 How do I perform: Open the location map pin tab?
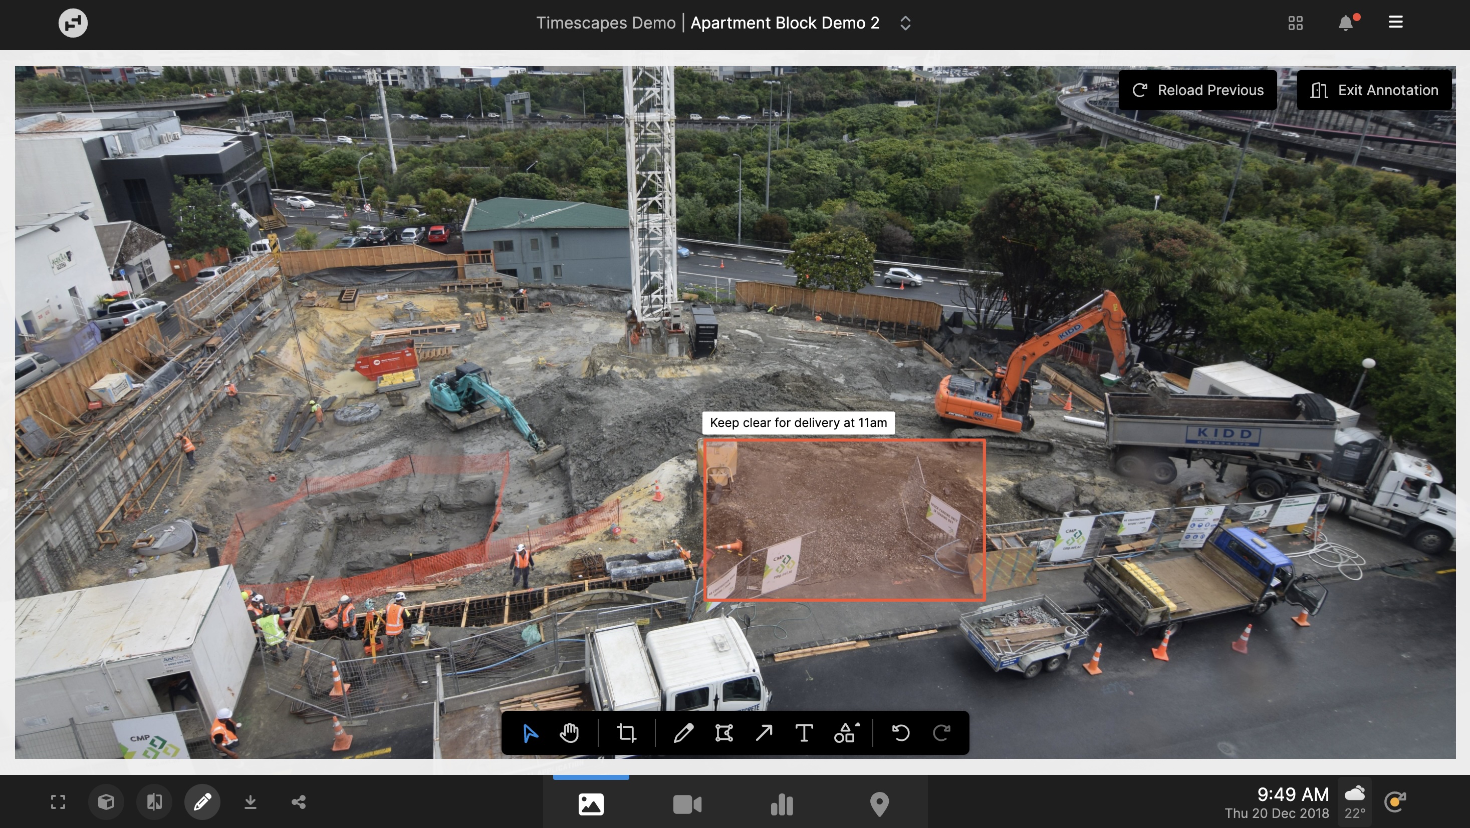pyautogui.click(x=879, y=804)
